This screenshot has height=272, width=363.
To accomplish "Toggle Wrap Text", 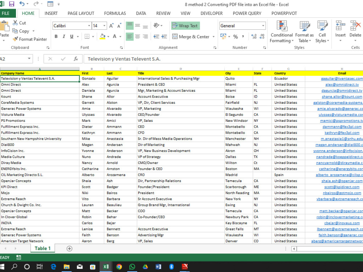I will [x=185, y=26].
